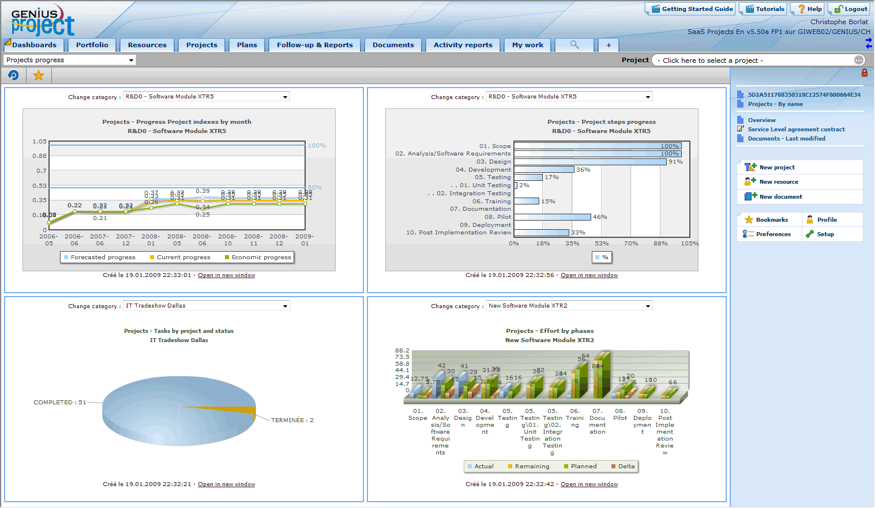Toggle the sidebar collapse arrows icon
Image resolution: width=875 pixels, height=508 pixels.
(x=869, y=43)
